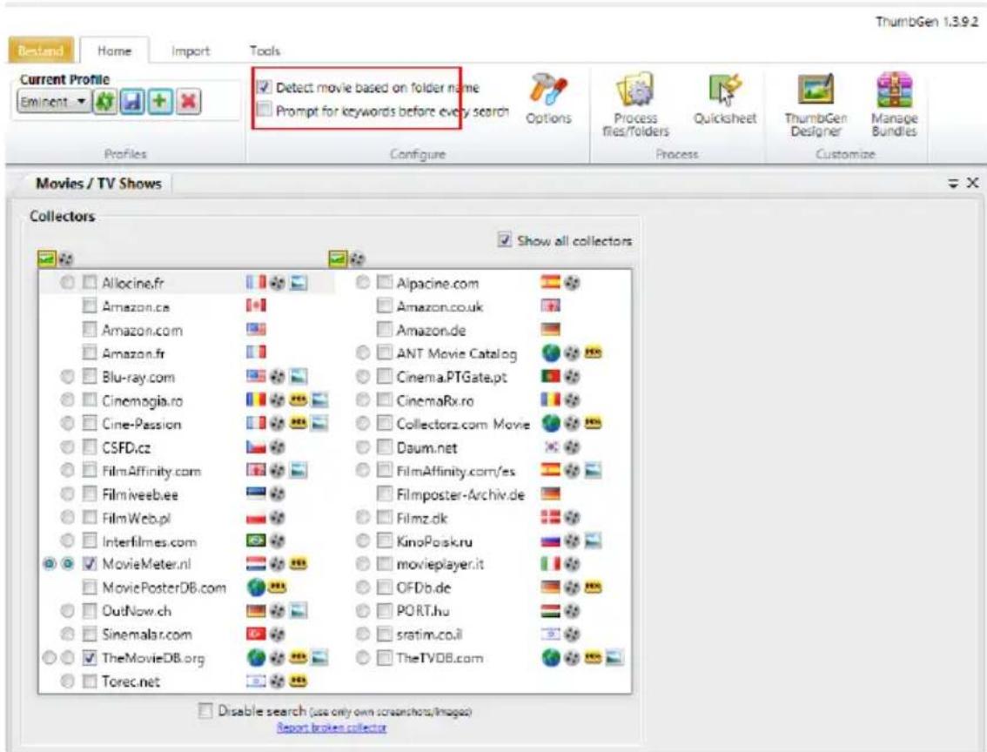Screen dimensions: 987x752
Task: Click the PORT.hu collector name
Action: (x=422, y=611)
